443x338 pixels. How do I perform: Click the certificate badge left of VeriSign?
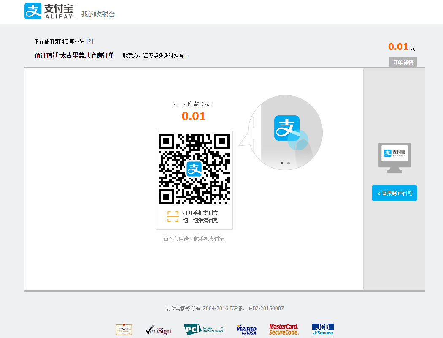click(x=124, y=330)
